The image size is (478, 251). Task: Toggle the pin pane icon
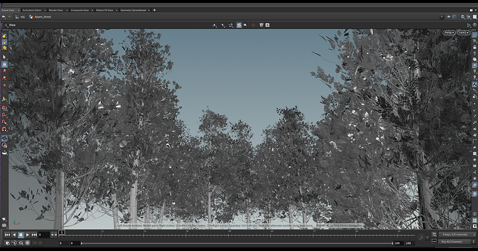tap(448, 17)
